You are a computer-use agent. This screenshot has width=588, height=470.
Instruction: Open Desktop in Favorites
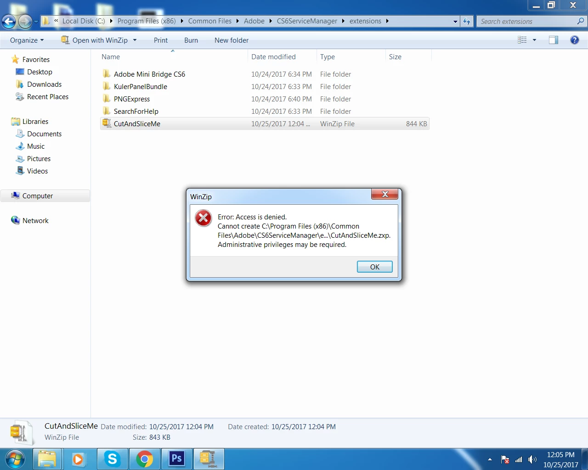pos(40,72)
